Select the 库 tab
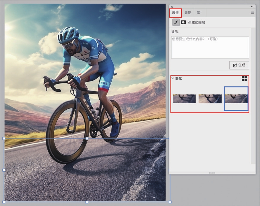This screenshot has height=206, width=260. [x=198, y=13]
